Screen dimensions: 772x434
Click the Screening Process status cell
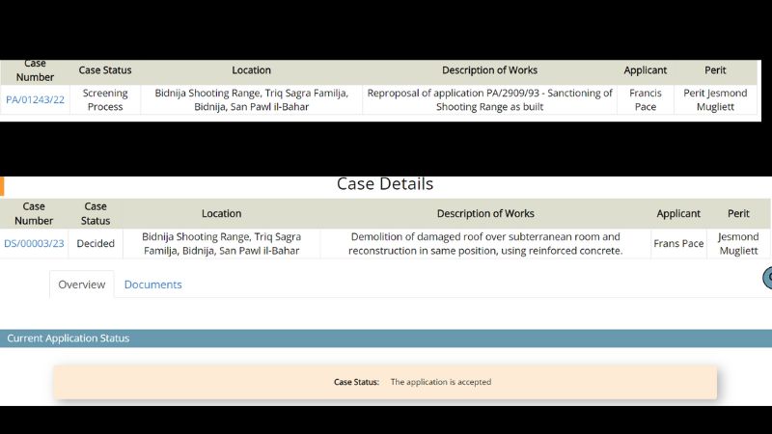(x=105, y=100)
